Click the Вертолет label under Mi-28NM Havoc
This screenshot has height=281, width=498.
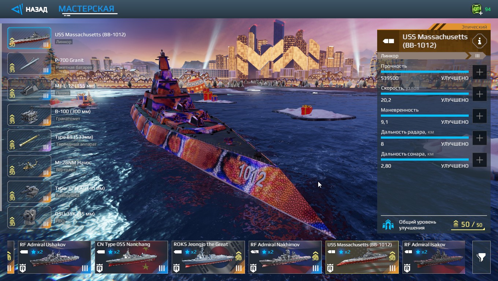(x=65, y=170)
